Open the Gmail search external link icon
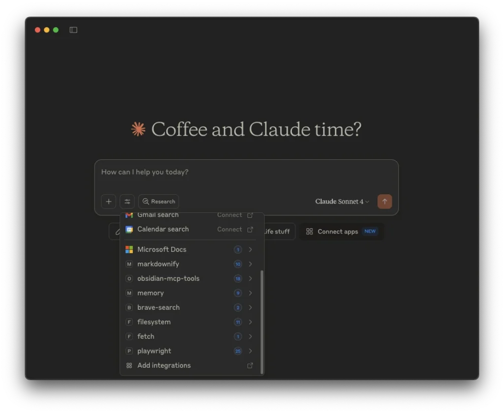 tap(250, 215)
